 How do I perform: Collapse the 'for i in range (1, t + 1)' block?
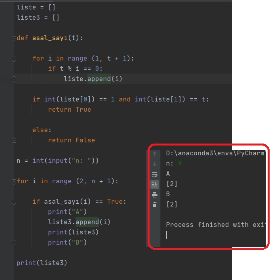pyautogui.click(x=14, y=59)
